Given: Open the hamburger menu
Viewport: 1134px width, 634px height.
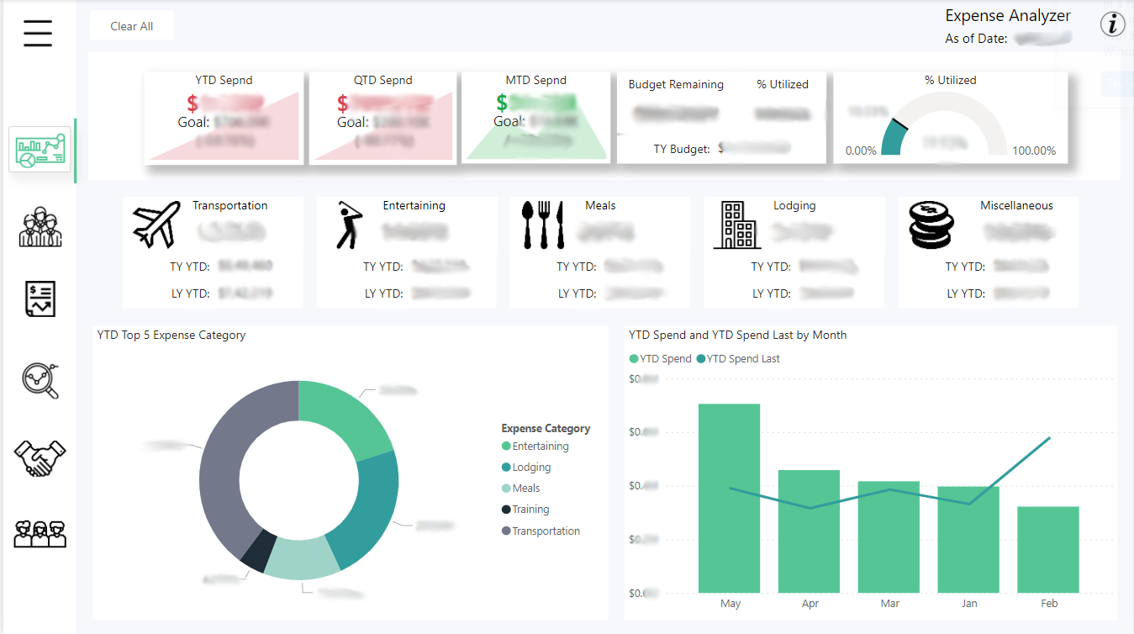Looking at the screenshot, I should [x=38, y=33].
